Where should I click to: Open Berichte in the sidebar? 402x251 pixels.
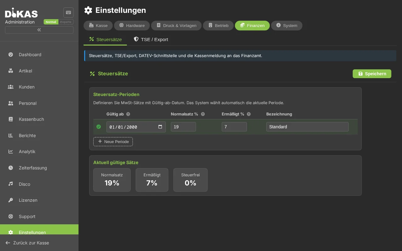[39, 136]
